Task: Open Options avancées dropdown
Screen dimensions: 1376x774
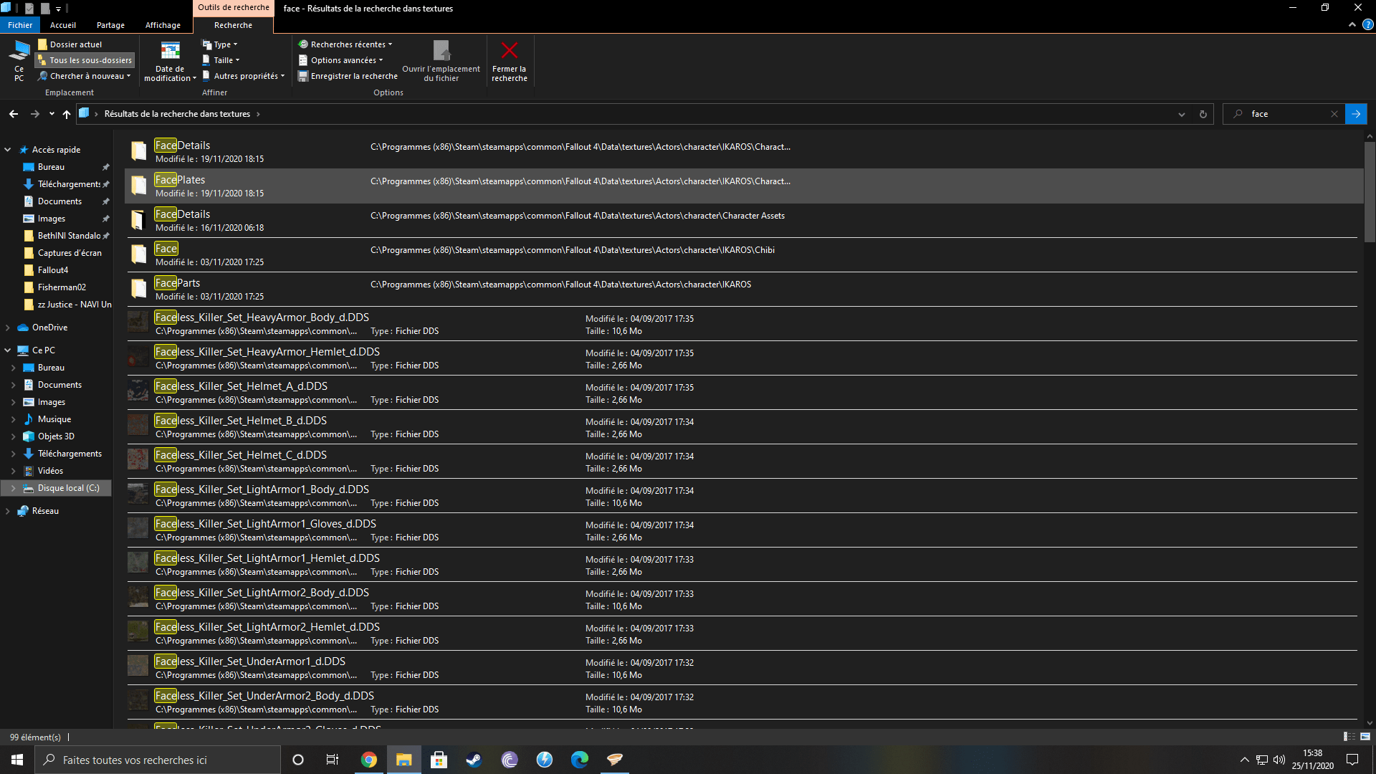Action: tap(341, 60)
